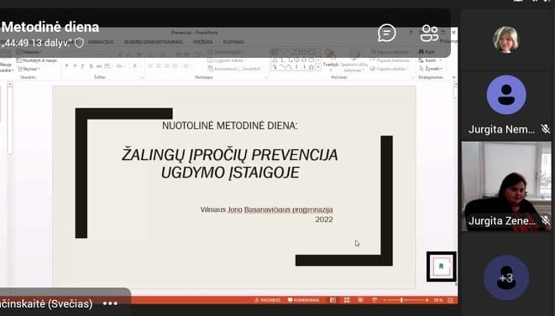This screenshot has width=555, height=316.
Task: Open Slide Sorter view in status bar
Action: 347,300
